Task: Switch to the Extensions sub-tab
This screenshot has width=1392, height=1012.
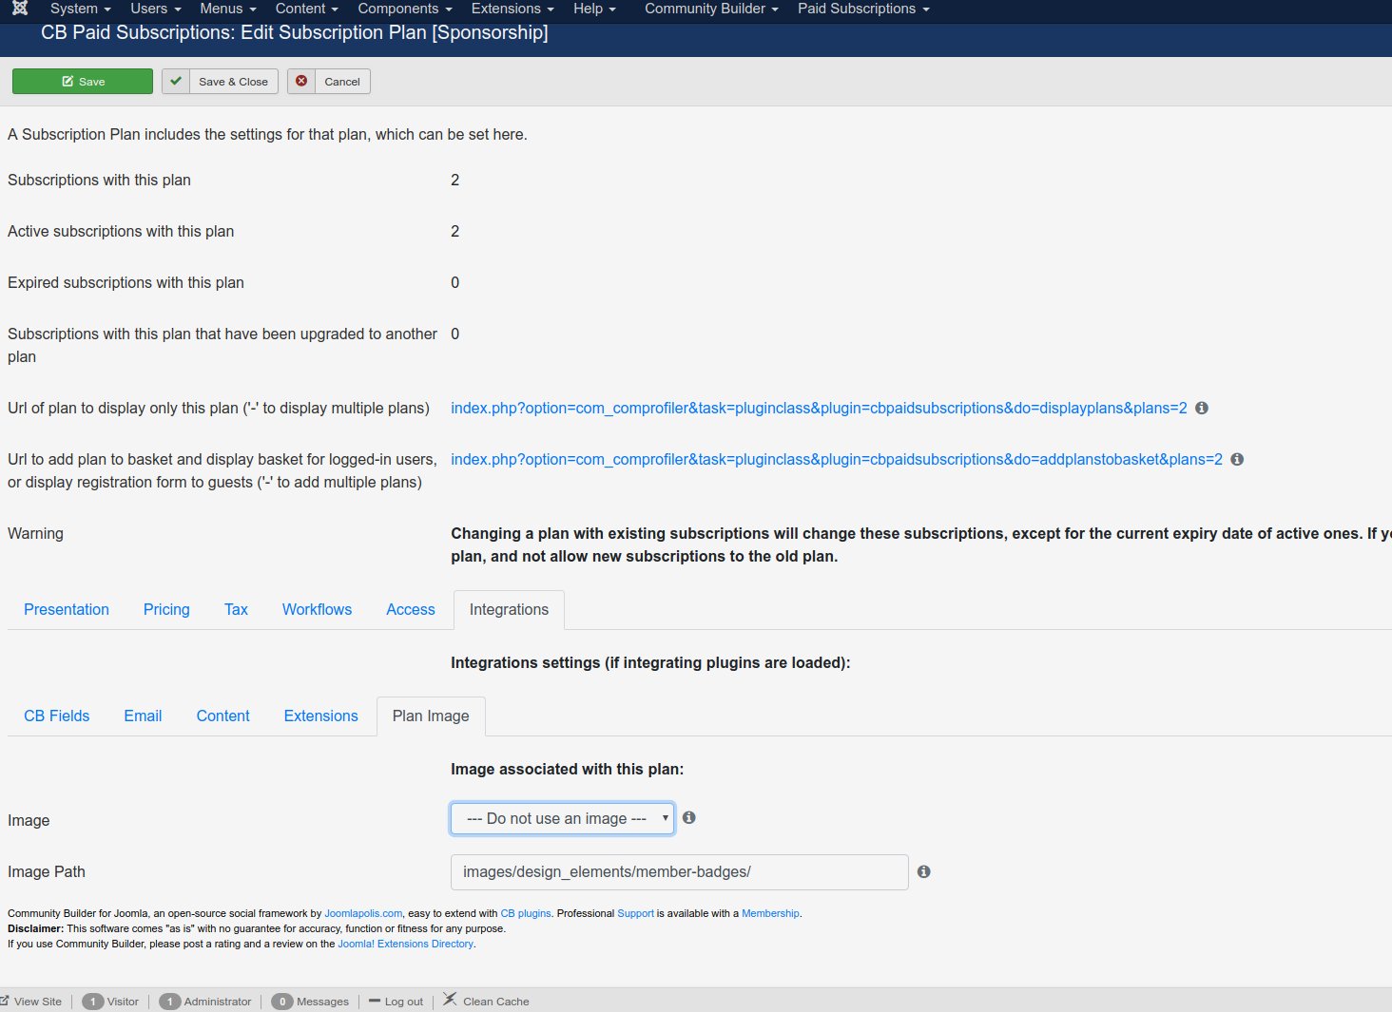Action: [320, 716]
